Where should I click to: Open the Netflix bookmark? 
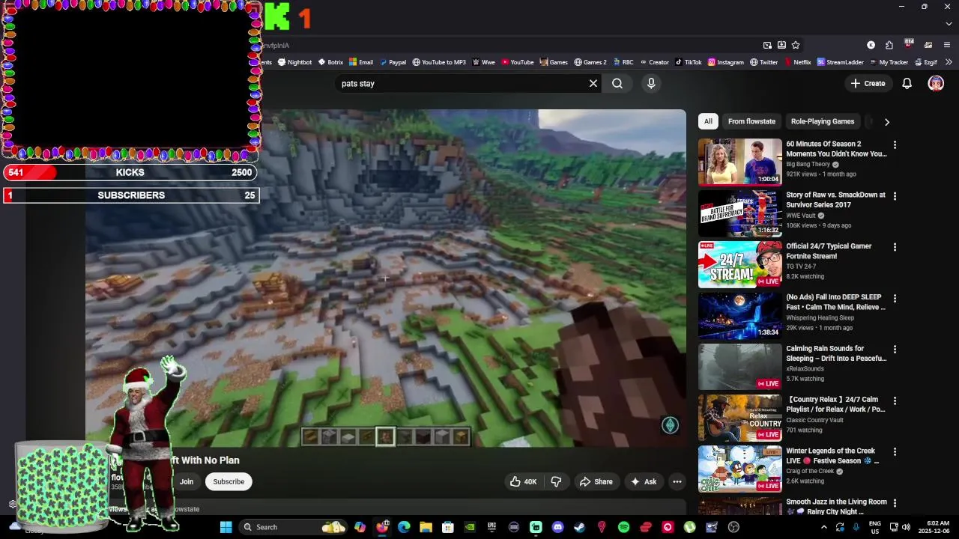pos(797,62)
